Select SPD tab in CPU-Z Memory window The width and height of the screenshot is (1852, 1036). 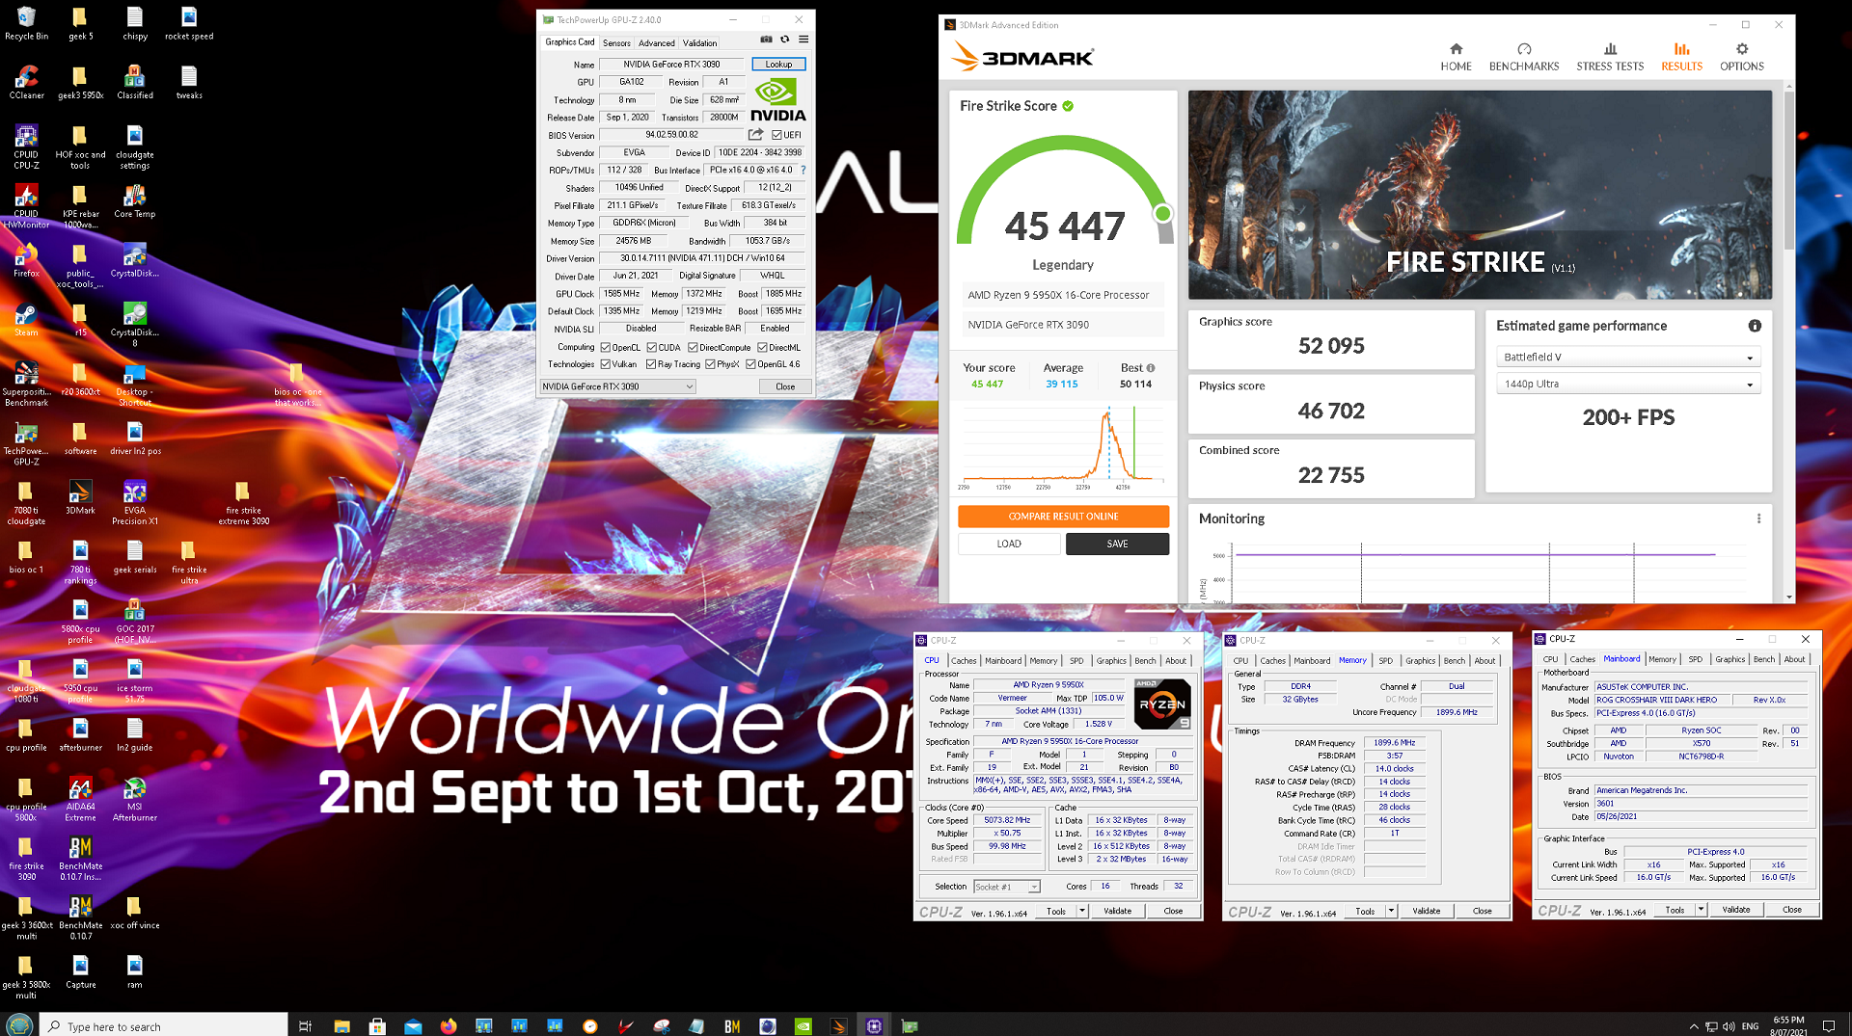tap(1385, 660)
